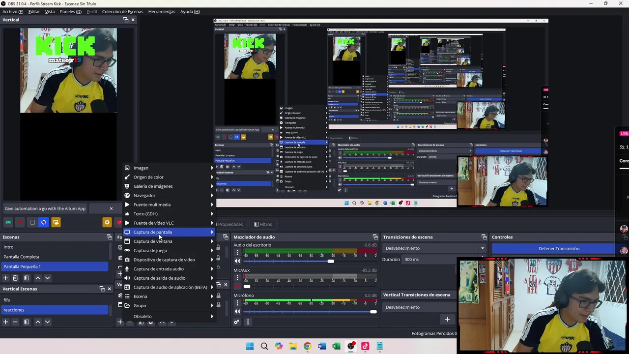Click the red record dot icon

20,222
